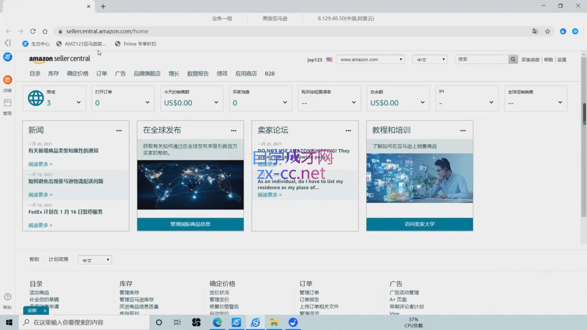Close the current browser tab

click(x=89, y=6)
